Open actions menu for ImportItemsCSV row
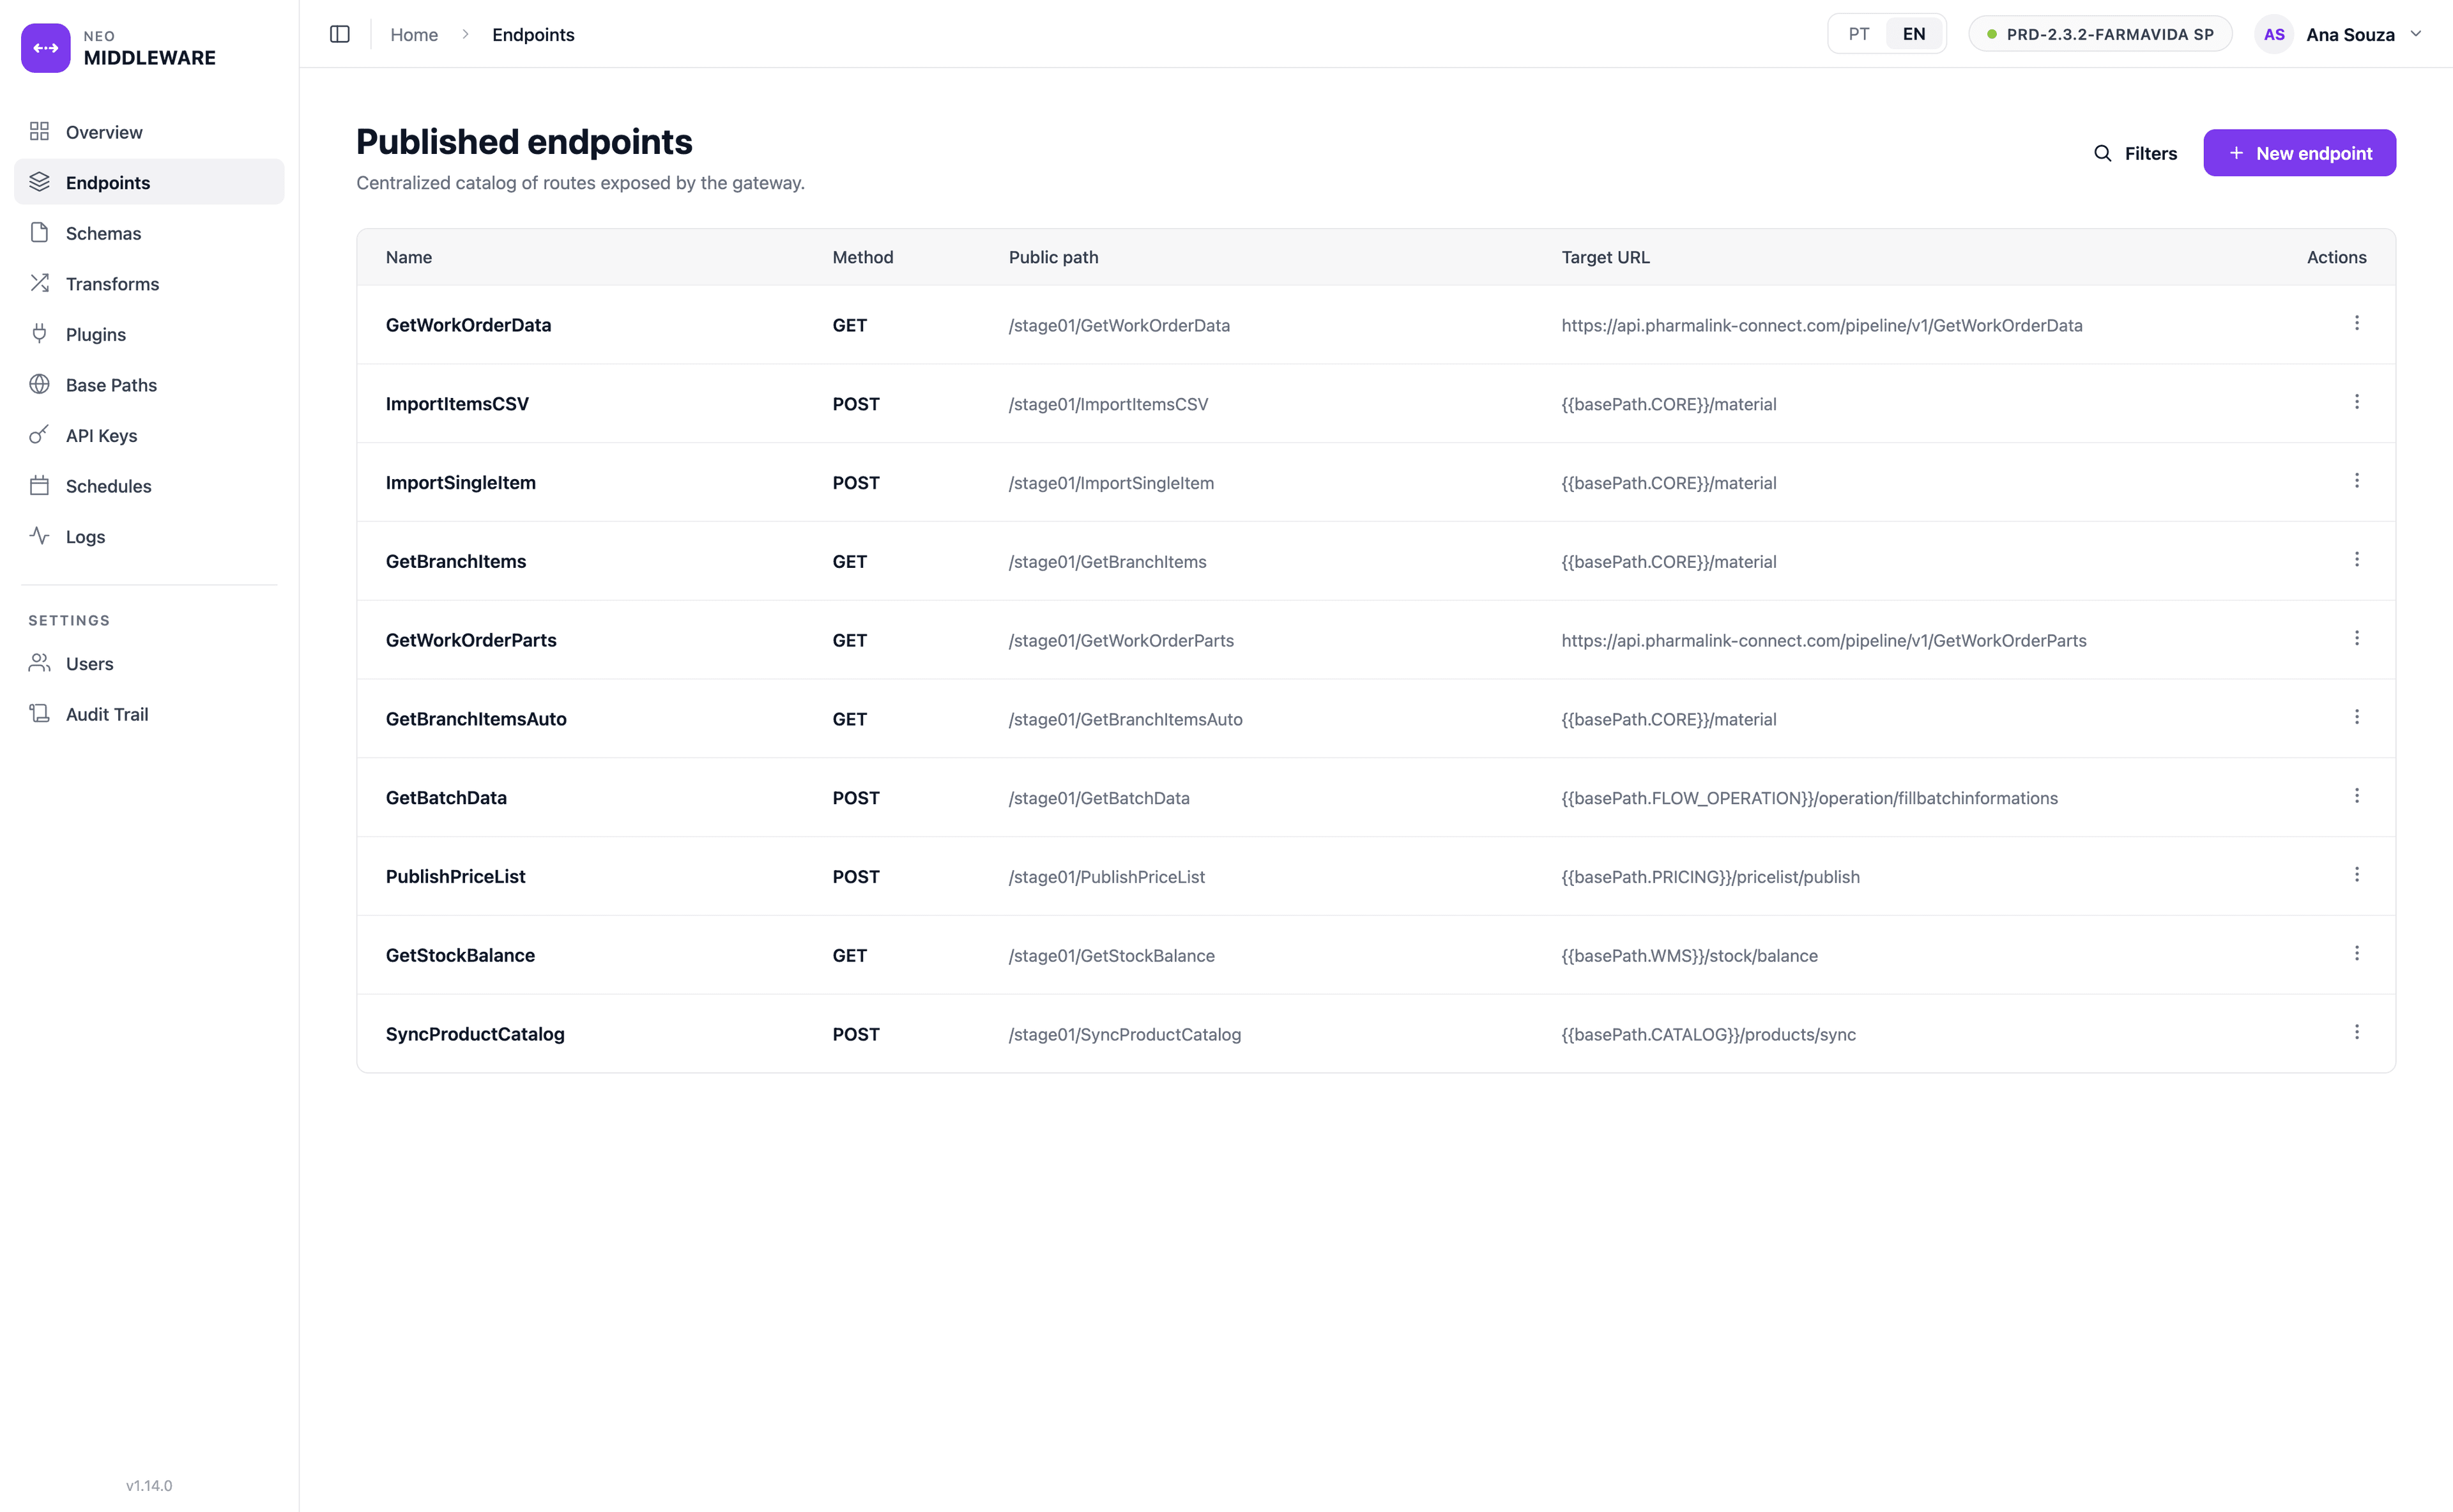This screenshot has height=1512, width=2453. pos(2357,402)
